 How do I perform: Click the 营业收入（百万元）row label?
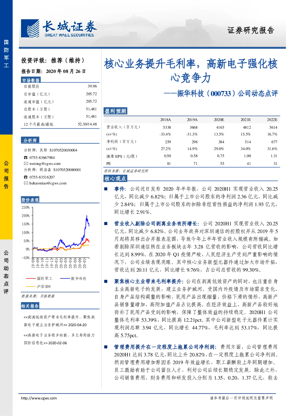[x=123, y=127]
